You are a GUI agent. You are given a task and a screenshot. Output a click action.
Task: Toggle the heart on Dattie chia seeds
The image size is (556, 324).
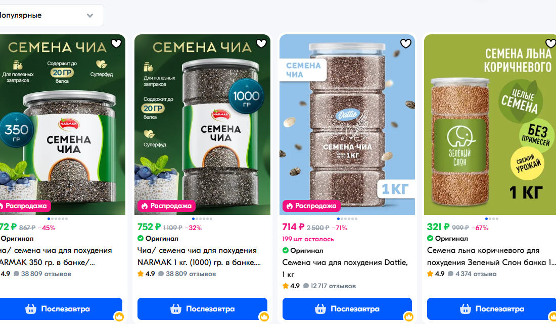(x=406, y=43)
